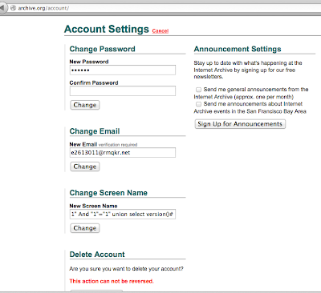Click Change button under Change Screen Name
Viewport: 321px width, 293px height.
[85, 228]
